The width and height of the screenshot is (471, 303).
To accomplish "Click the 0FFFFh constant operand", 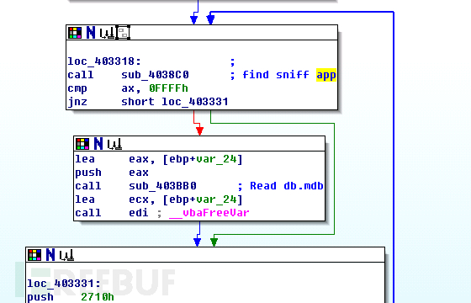I will click(x=168, y=88).
